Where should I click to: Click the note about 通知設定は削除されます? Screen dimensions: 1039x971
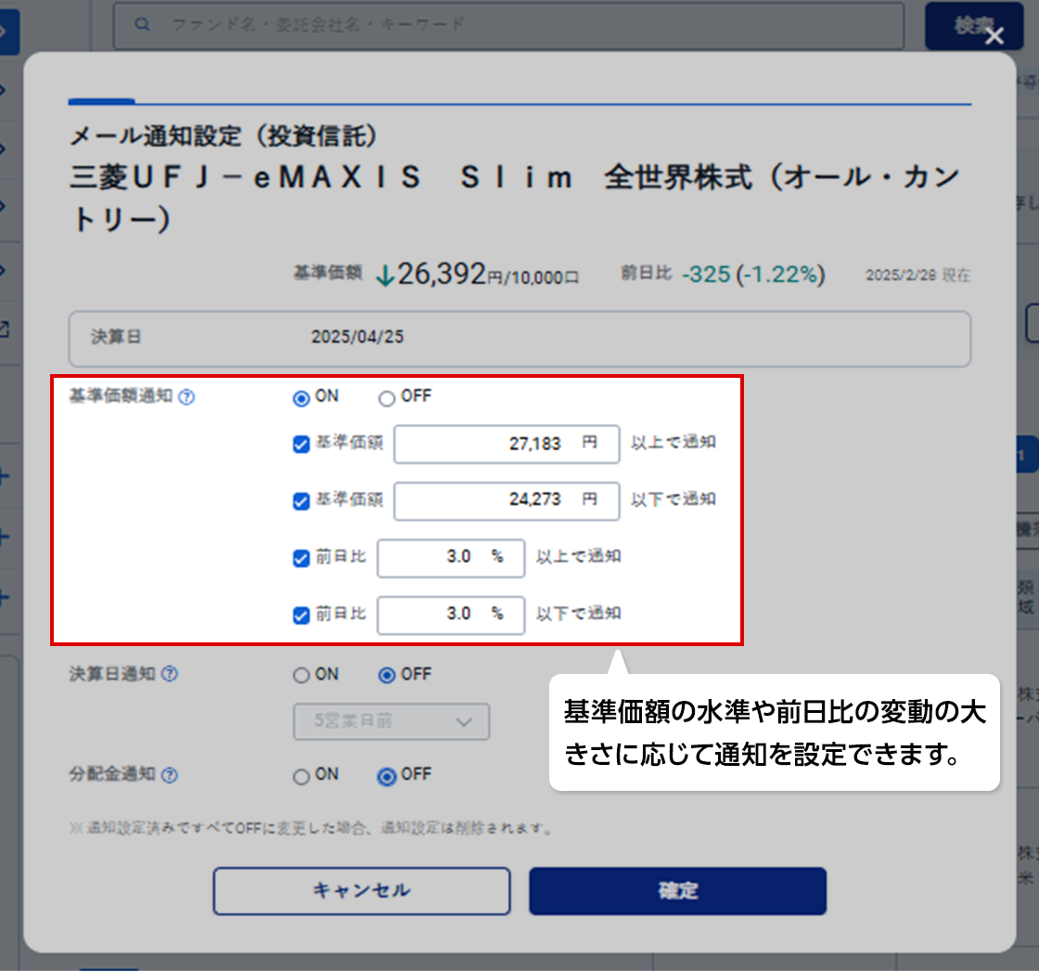[312, 828]
